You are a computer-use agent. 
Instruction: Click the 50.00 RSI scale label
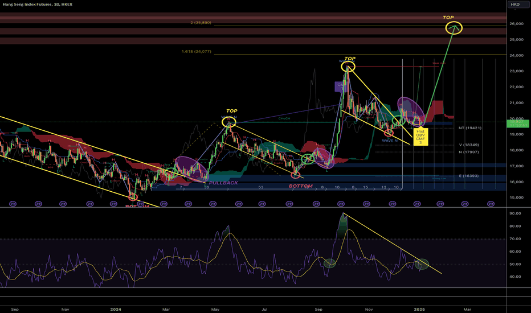(x=515, y=264)
